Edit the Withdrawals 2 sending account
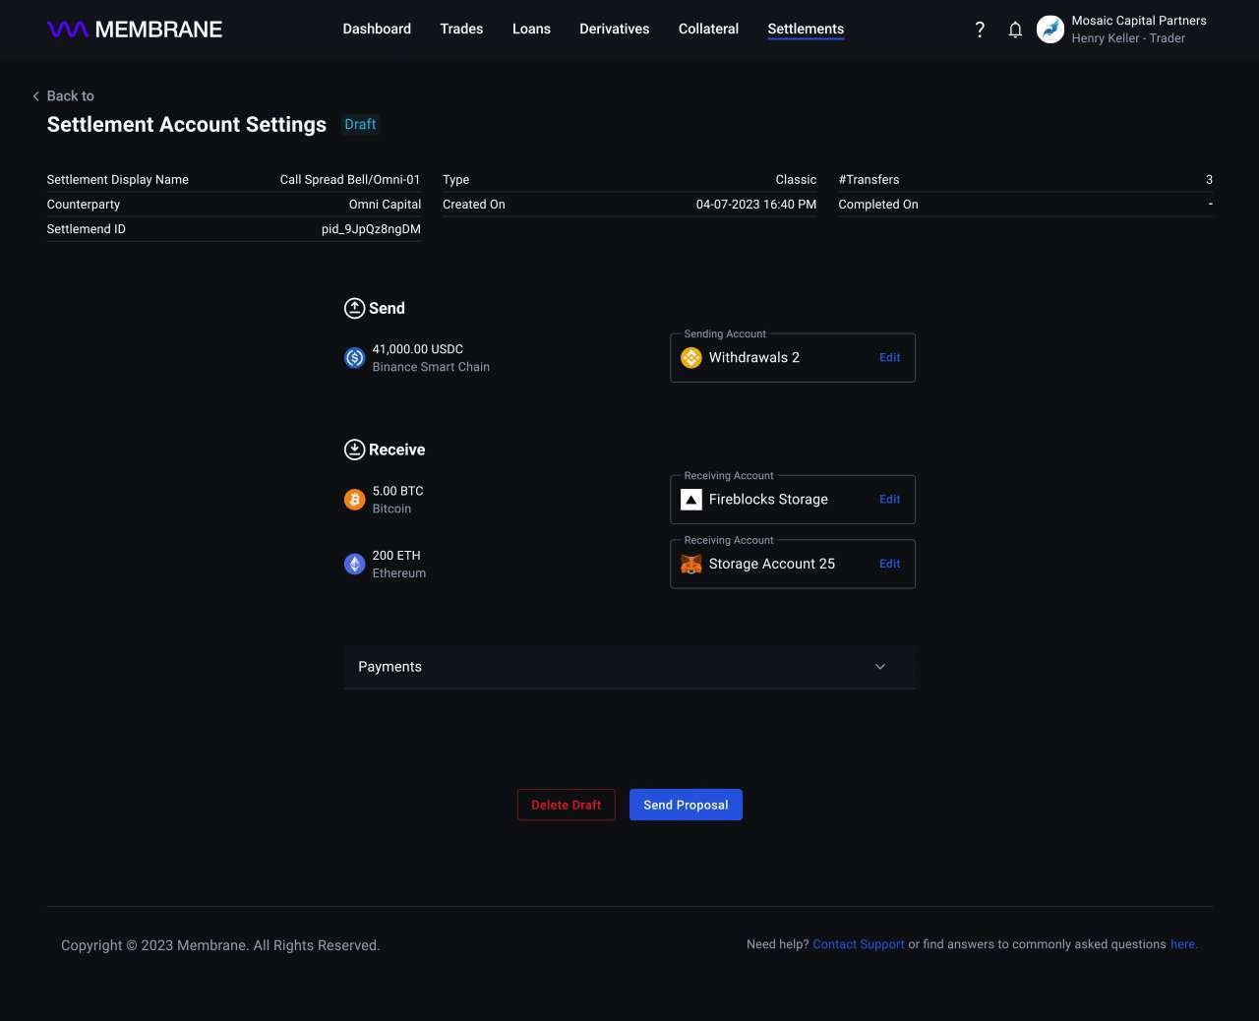The height and width of the screenshot is (1021, 1259). tap(889, 358)
